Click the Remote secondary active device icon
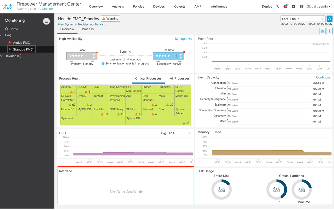 pos(169,56)
